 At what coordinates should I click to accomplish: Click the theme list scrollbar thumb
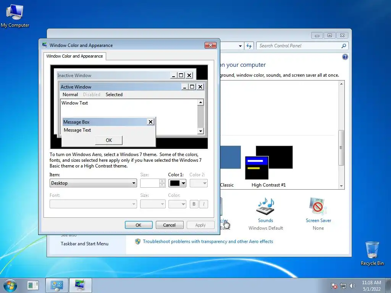[341, 148]
